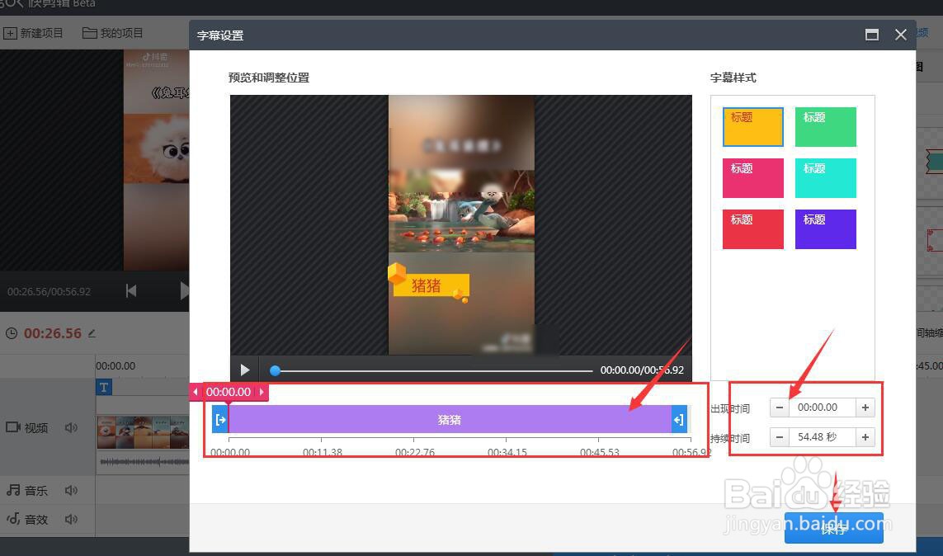Click the 音效 track icon
Viewport: 943px width, 556px height.
(x=13, y=519)
